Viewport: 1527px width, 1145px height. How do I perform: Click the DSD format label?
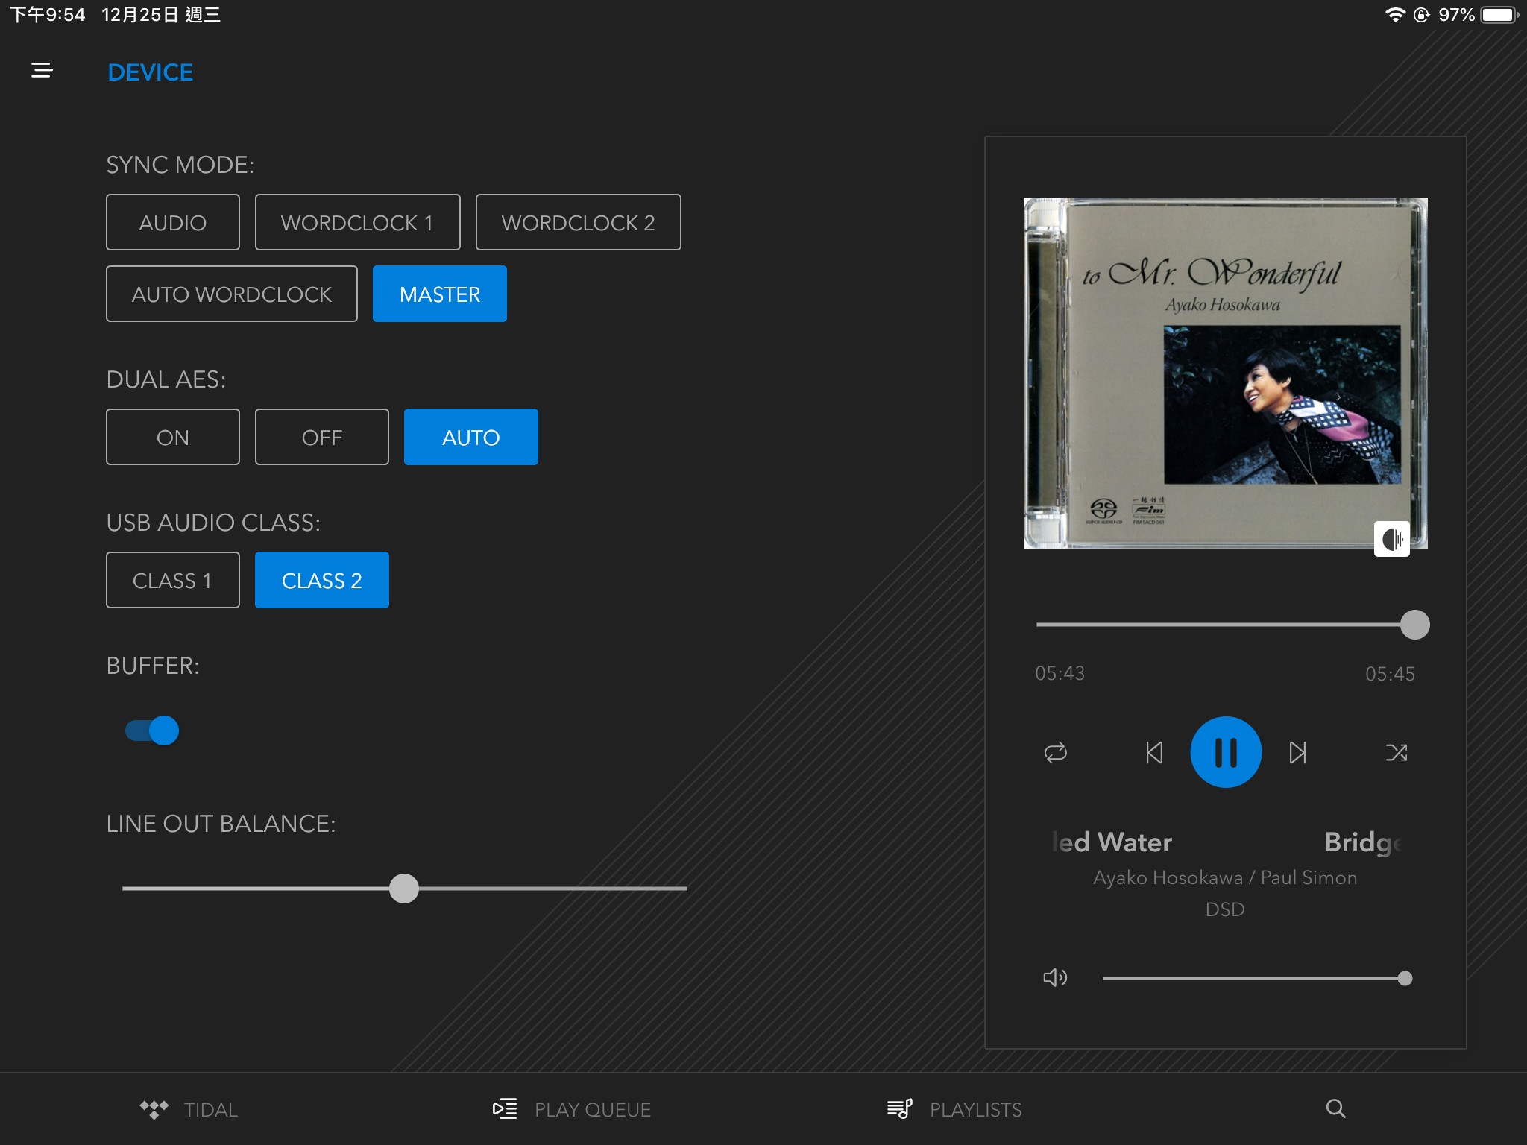1225,909
